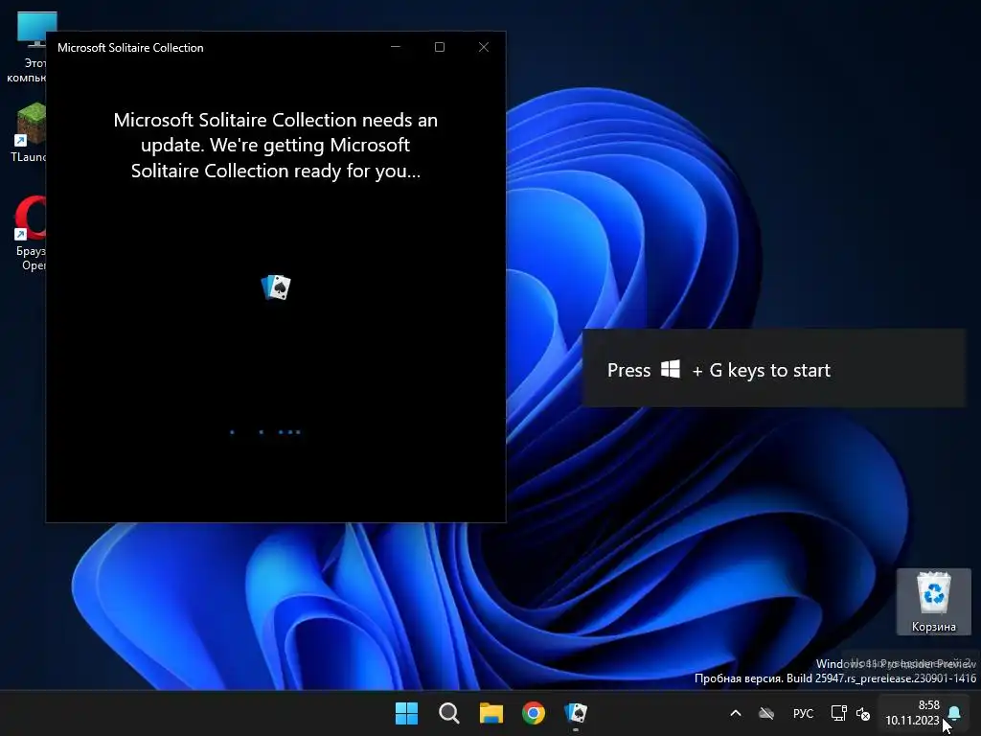Select the Opera browser desktop shortcut
Image resolution: width=981 pixels, height=736 pixels.
[x=30, y=233]
